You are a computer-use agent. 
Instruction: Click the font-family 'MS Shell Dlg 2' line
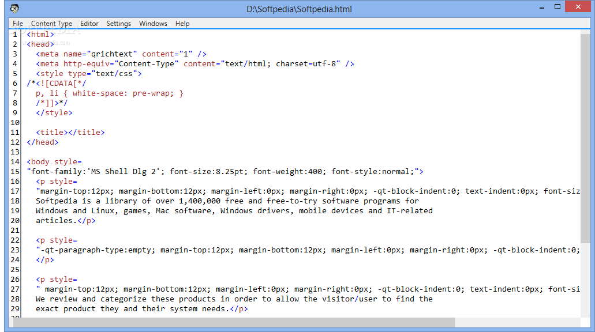[x=225, y=172]
